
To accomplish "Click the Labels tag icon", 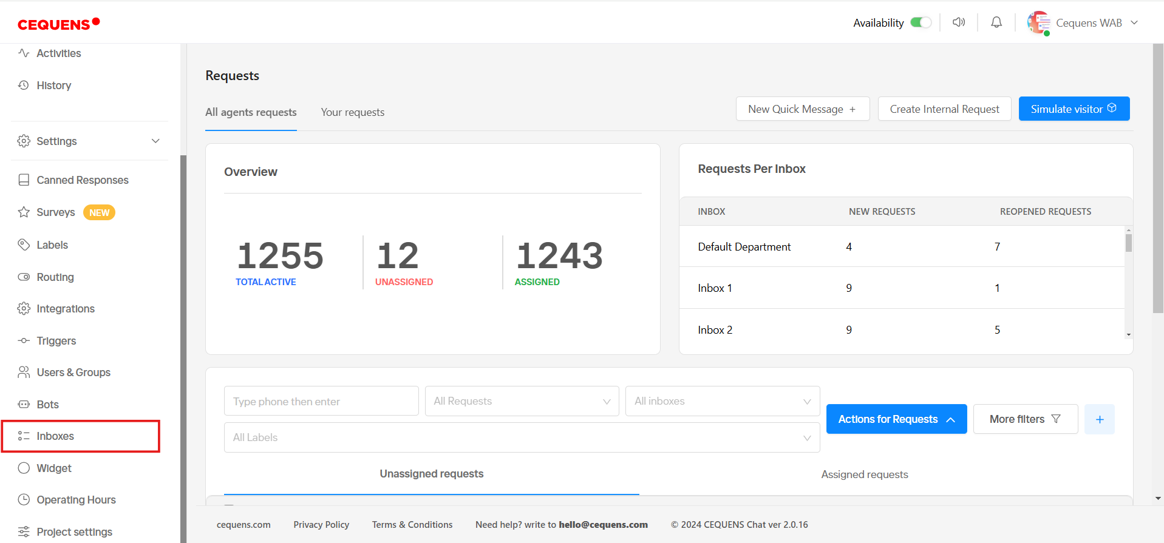I will [24, 245].
